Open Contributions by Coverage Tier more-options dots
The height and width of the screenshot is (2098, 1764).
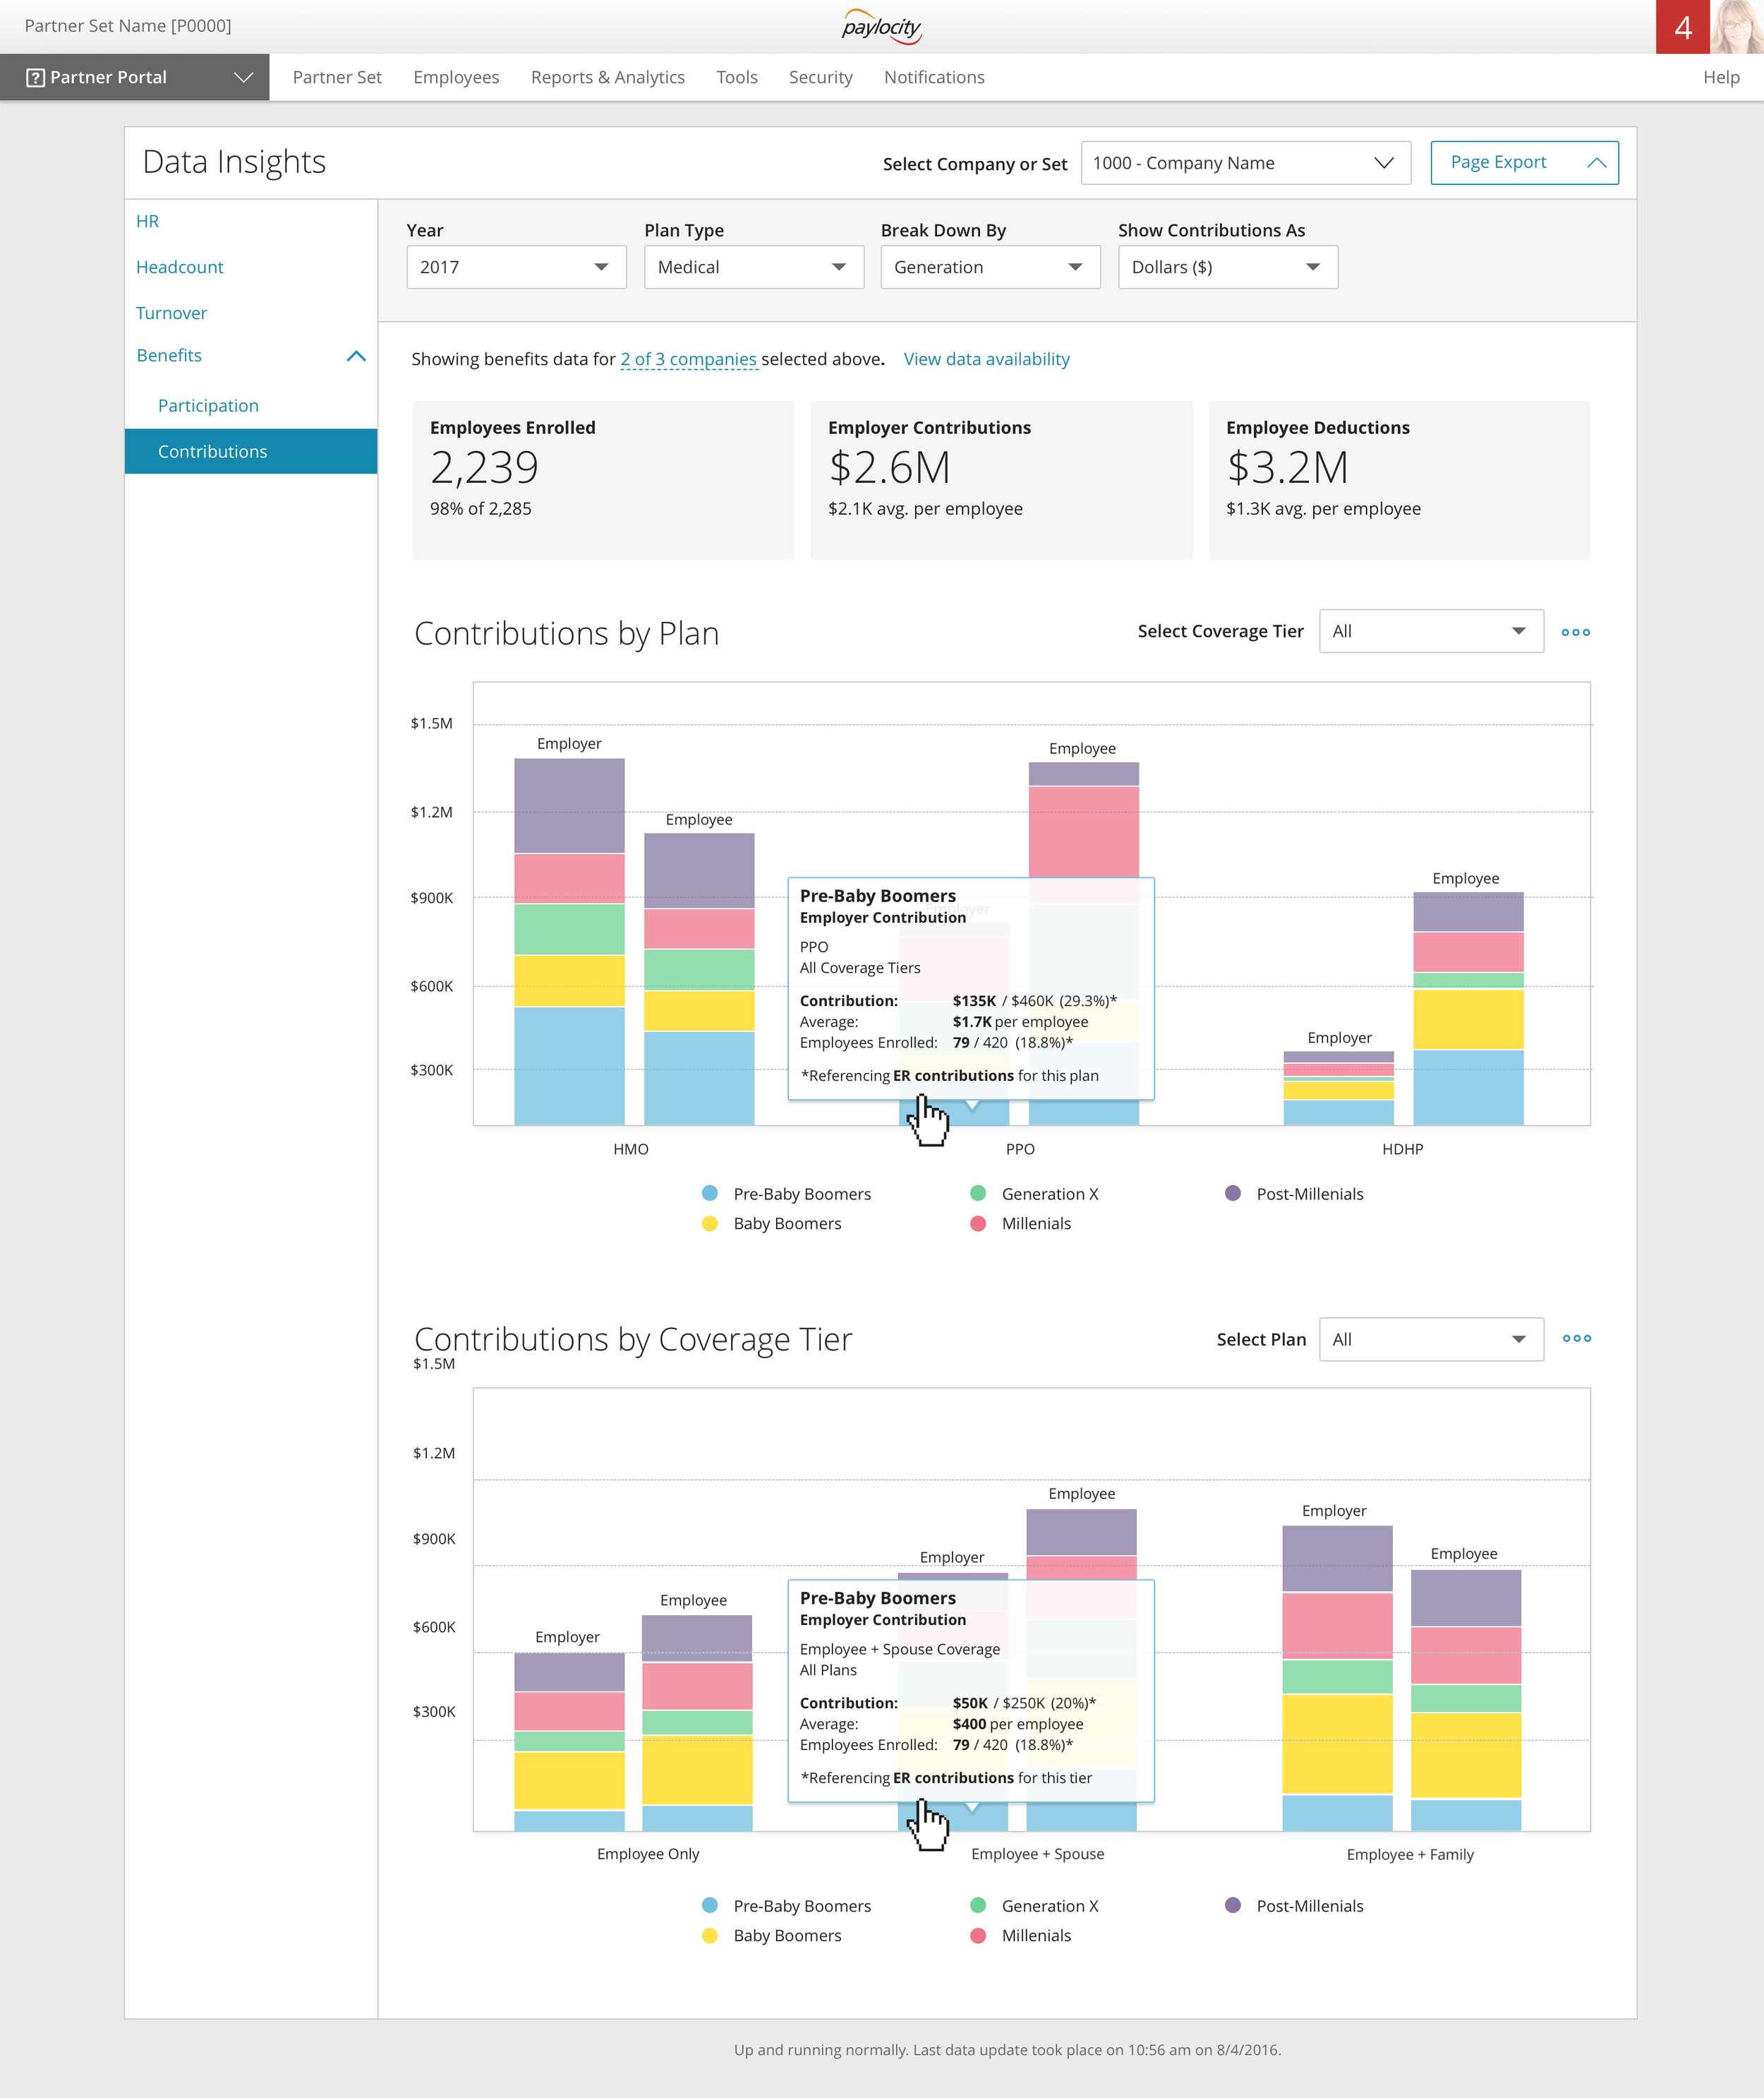point(1577,1338)
